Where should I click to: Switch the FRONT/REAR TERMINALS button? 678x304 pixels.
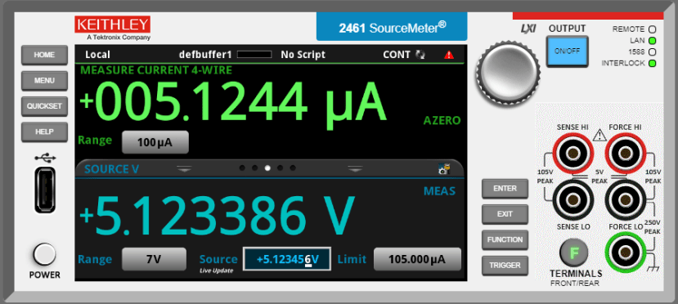(574, 253)
